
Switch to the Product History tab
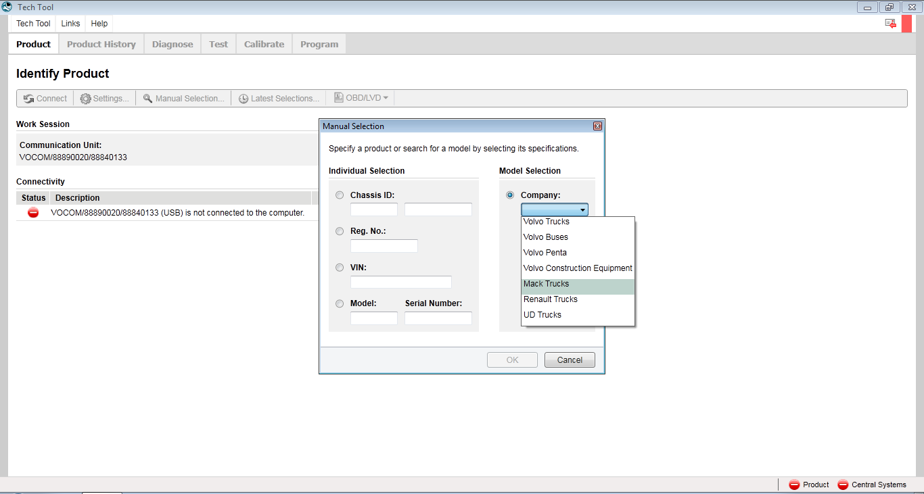(101, 45)
